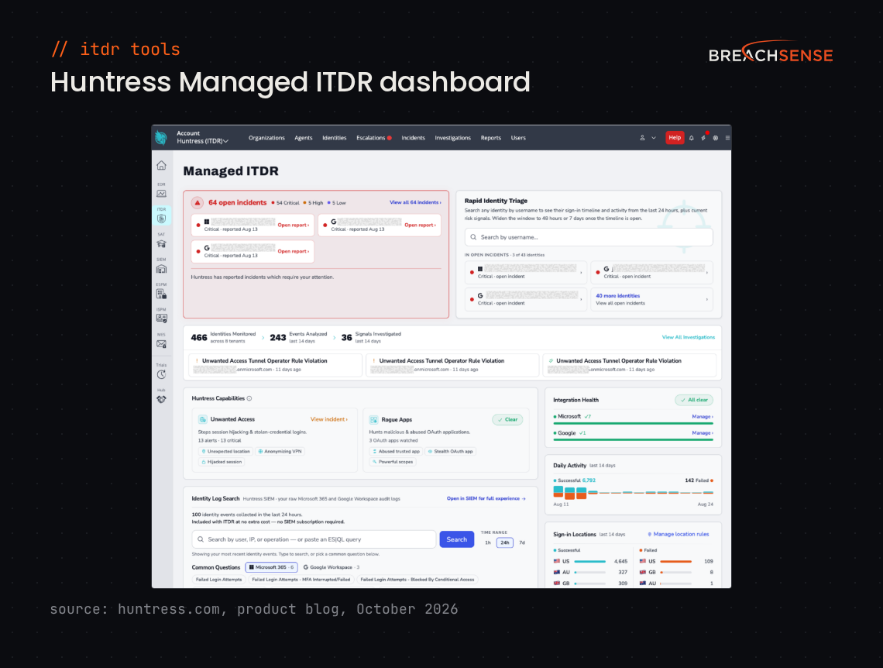The height and width of the screenshot is (668, 883).
Task: Open the Hub handshake icon in the sidebar
Action: coord(162,399)
